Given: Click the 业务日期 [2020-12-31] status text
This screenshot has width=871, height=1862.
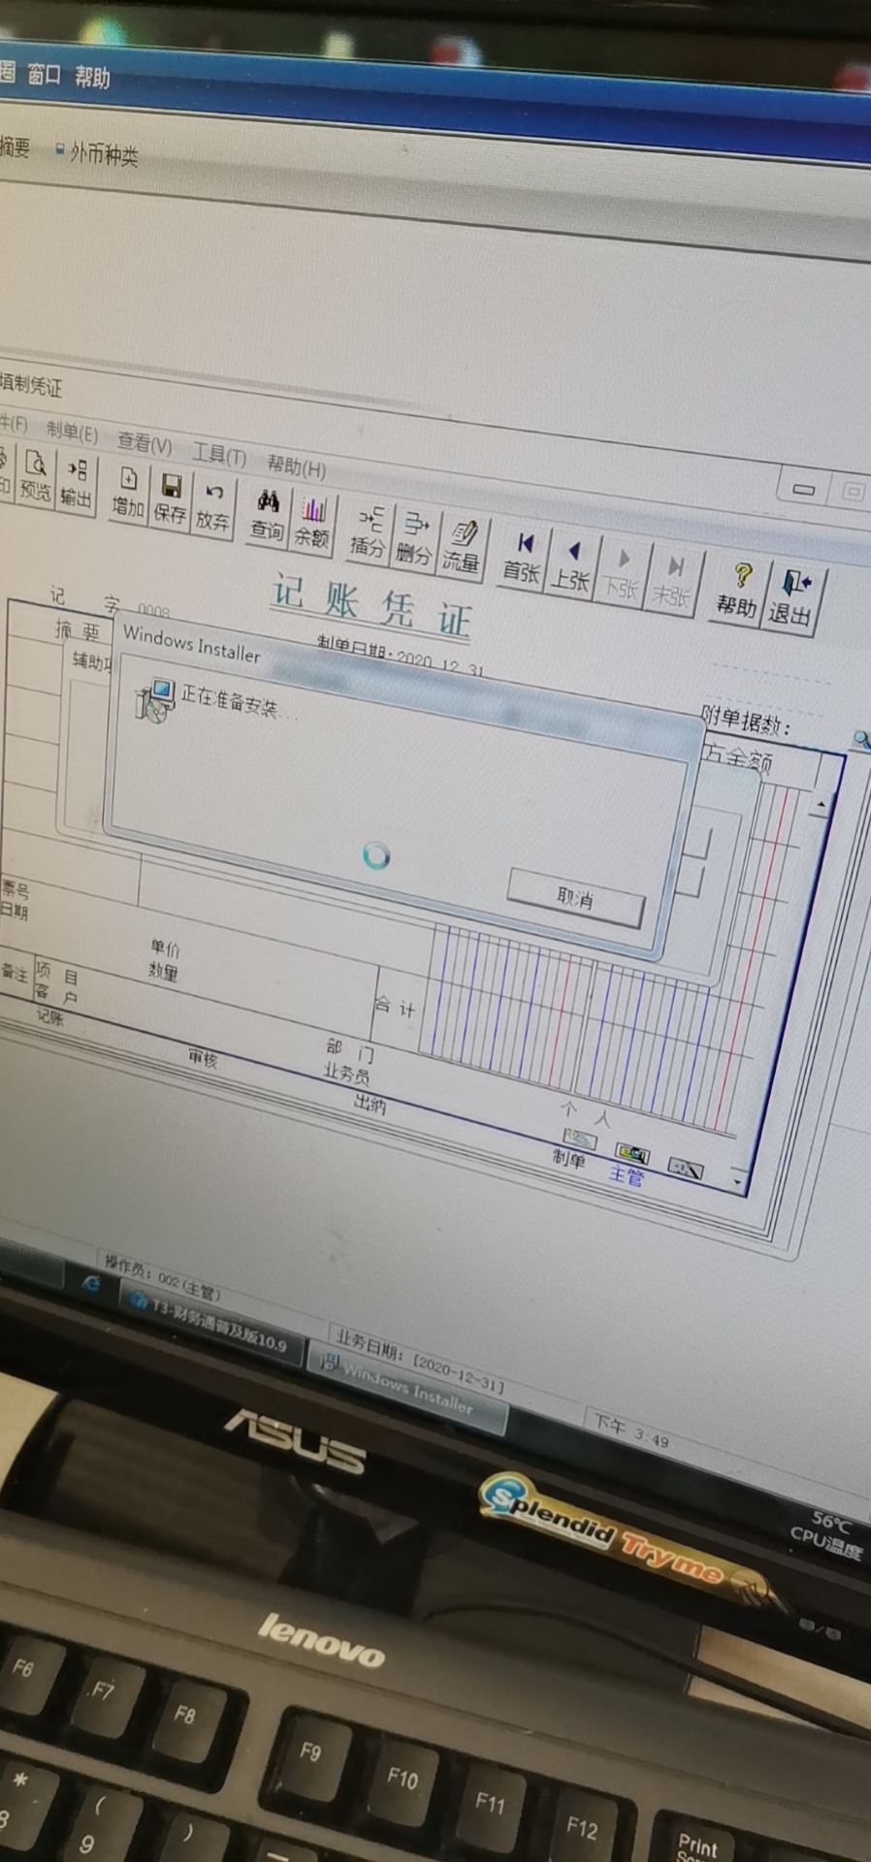Looking at the screenshot, I should (x=420, y=1362).
